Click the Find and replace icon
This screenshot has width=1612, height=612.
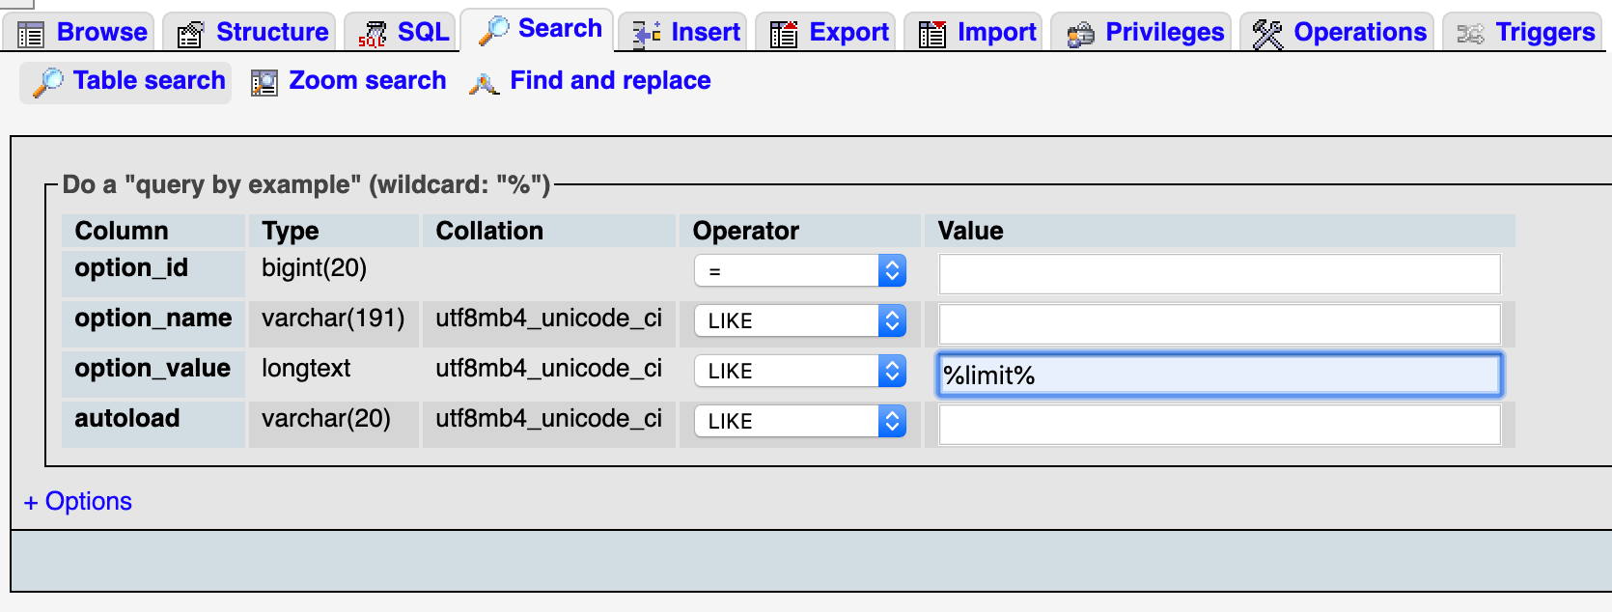tap(484, 83)
